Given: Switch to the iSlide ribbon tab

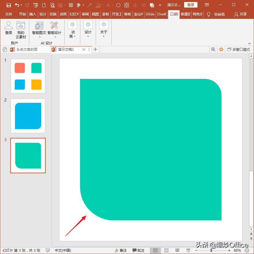Looking at the screenshot, I should tap(150, 14).
